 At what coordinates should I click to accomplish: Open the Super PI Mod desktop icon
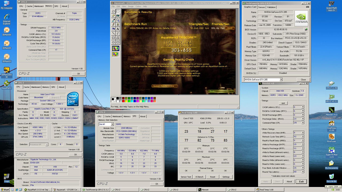tap(332, 152)
